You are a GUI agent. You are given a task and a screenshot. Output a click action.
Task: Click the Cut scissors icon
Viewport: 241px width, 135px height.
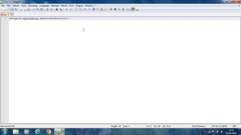[x=34, y=9]
